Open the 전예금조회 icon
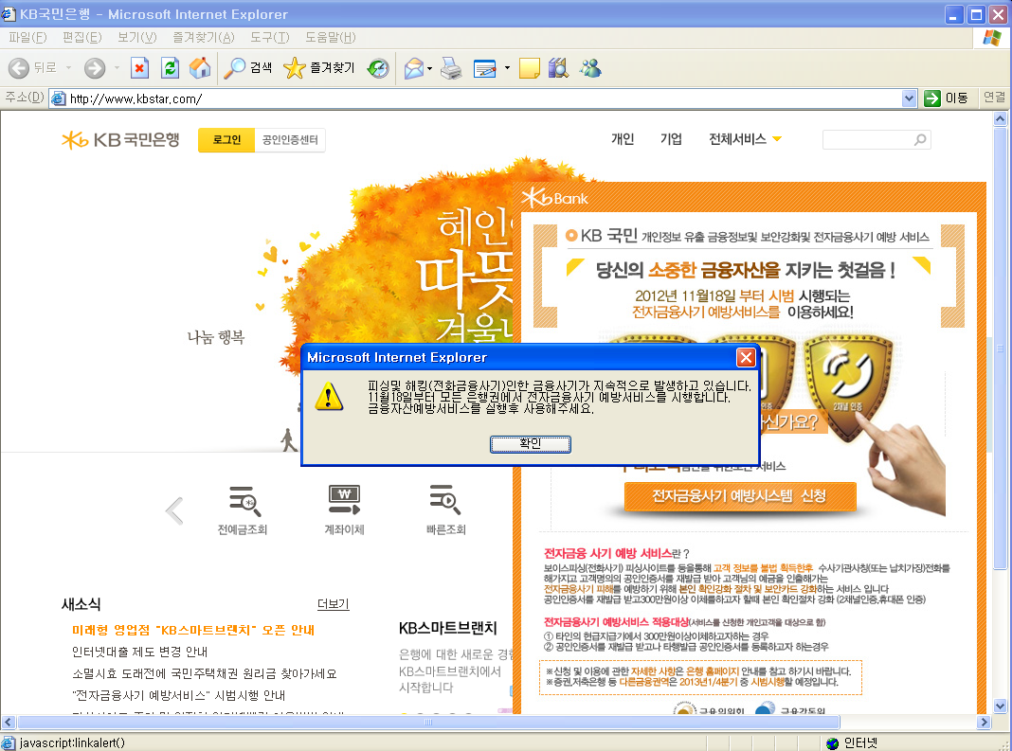Screen dimensions: 1012x751 coord(244,501)
